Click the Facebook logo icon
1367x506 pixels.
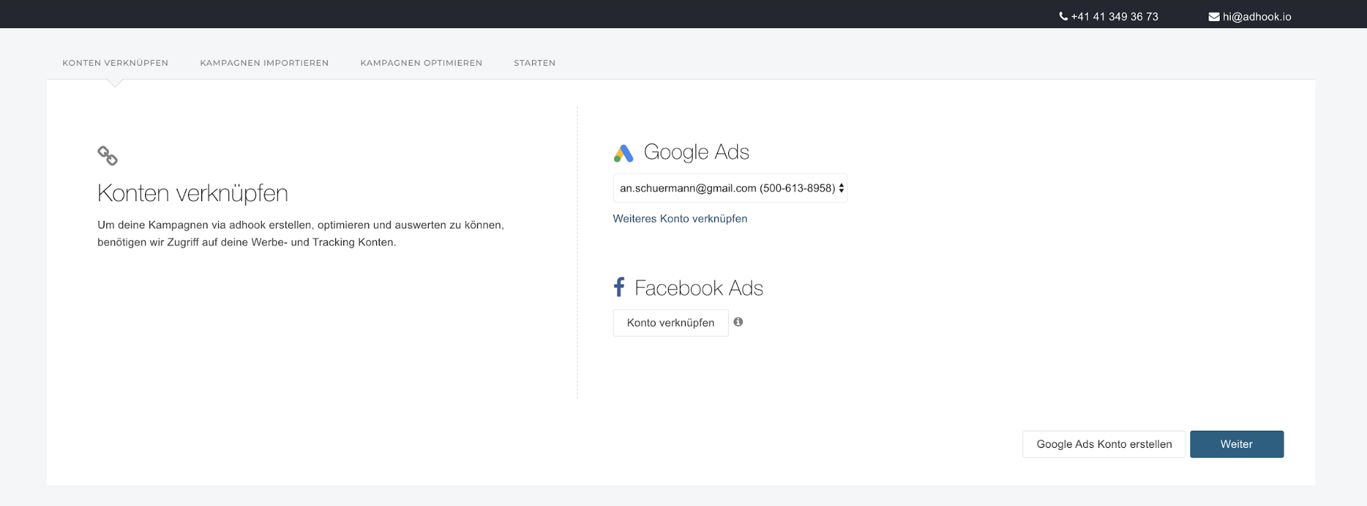point(619,287)
